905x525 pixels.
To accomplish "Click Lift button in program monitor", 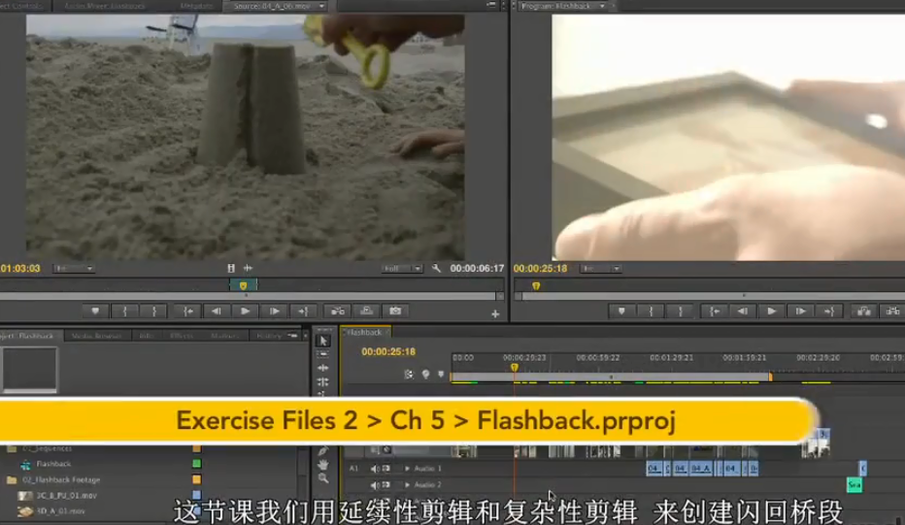I will (x=862, y=312).
